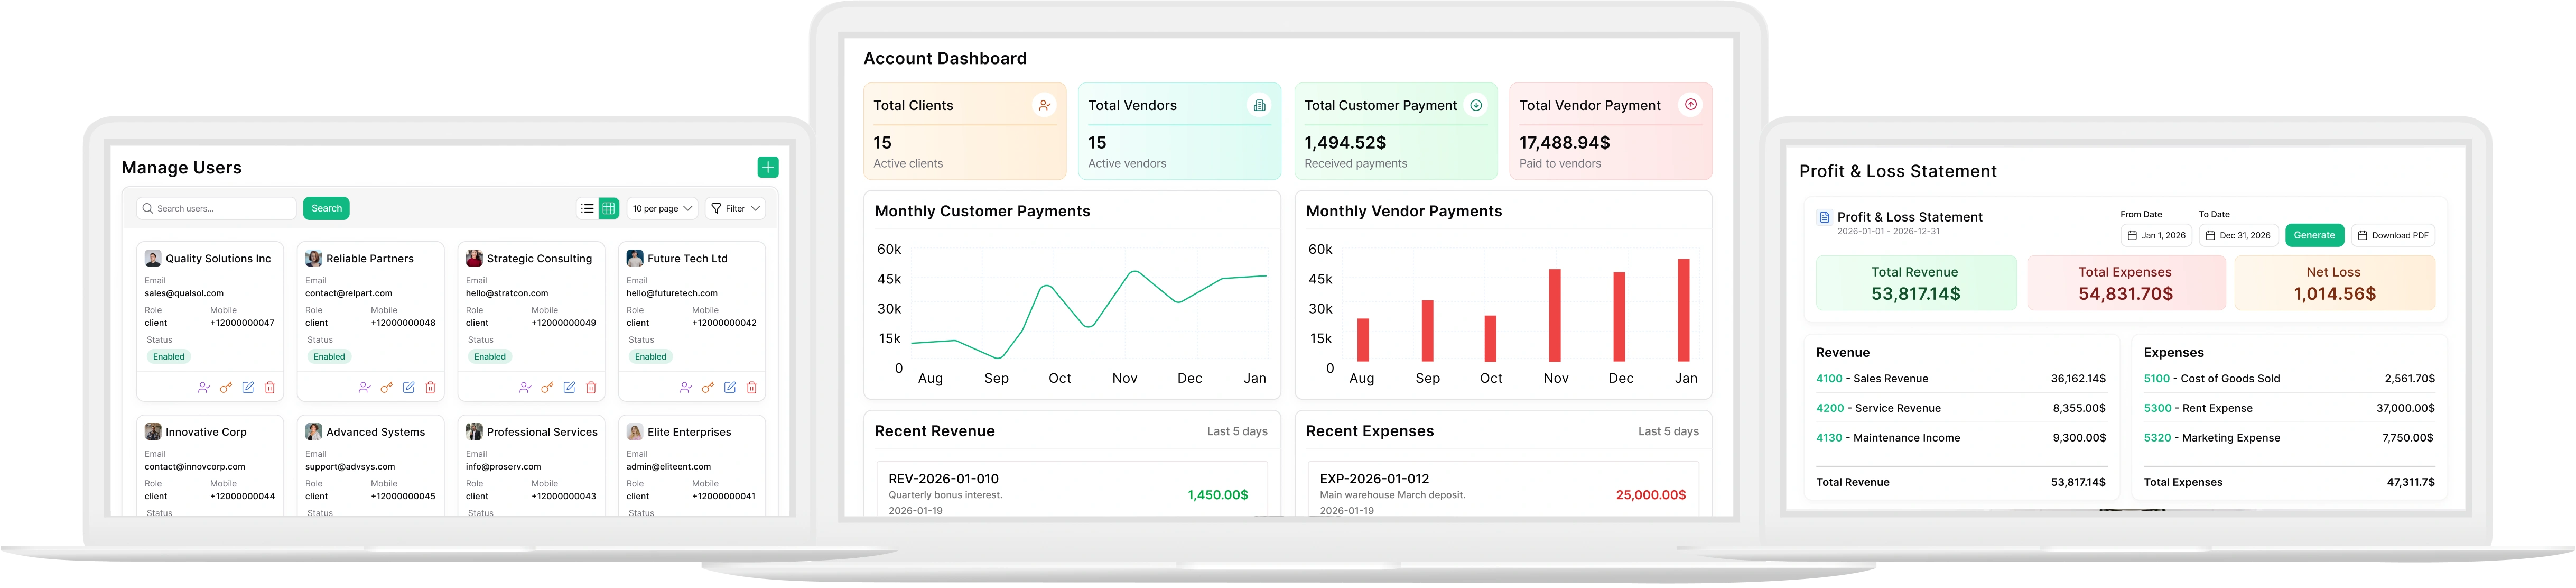Click Strategic Consulting avatar thumbnail

[474, 258]
